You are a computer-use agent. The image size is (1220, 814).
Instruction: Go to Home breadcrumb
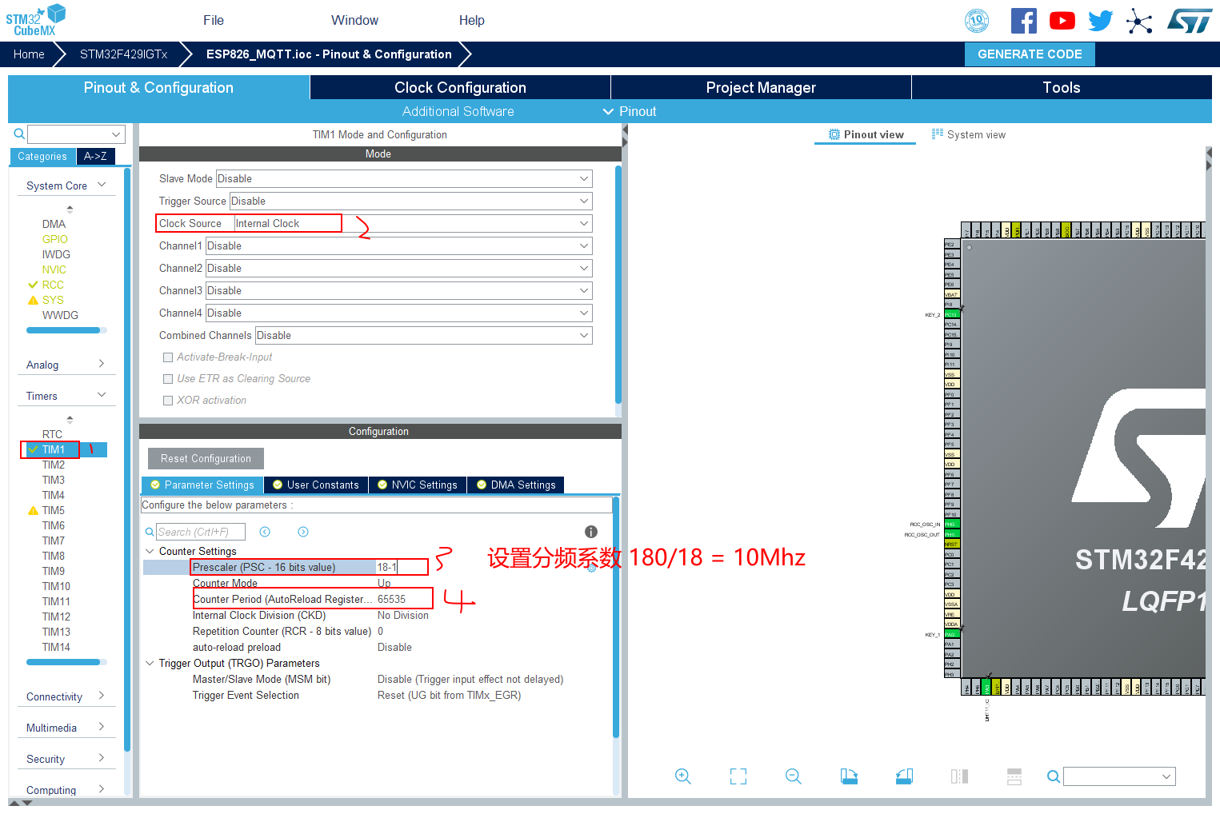[x=29, y=54]
